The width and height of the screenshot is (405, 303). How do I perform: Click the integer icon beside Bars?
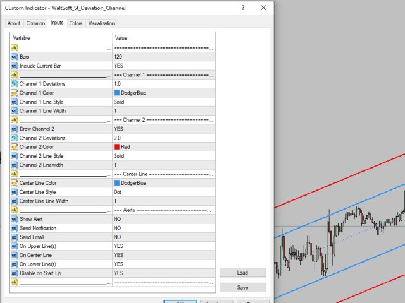tap(15, 57)
